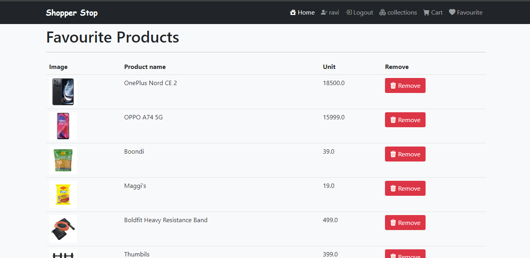Click the Favourite heart icon
This screenshot has height=258, width=530.
click(452, 12)
